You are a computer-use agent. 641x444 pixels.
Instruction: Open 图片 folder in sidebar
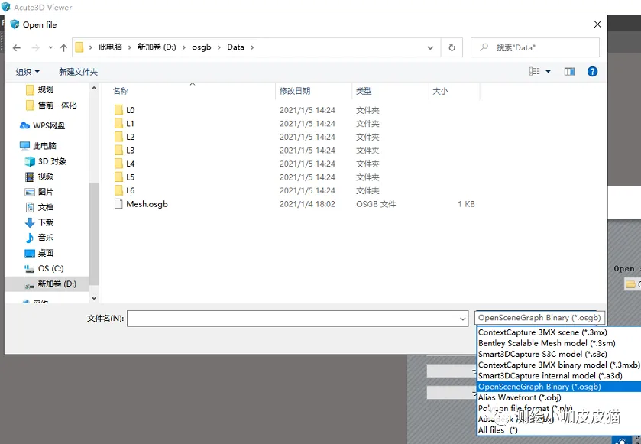(45, 192)
